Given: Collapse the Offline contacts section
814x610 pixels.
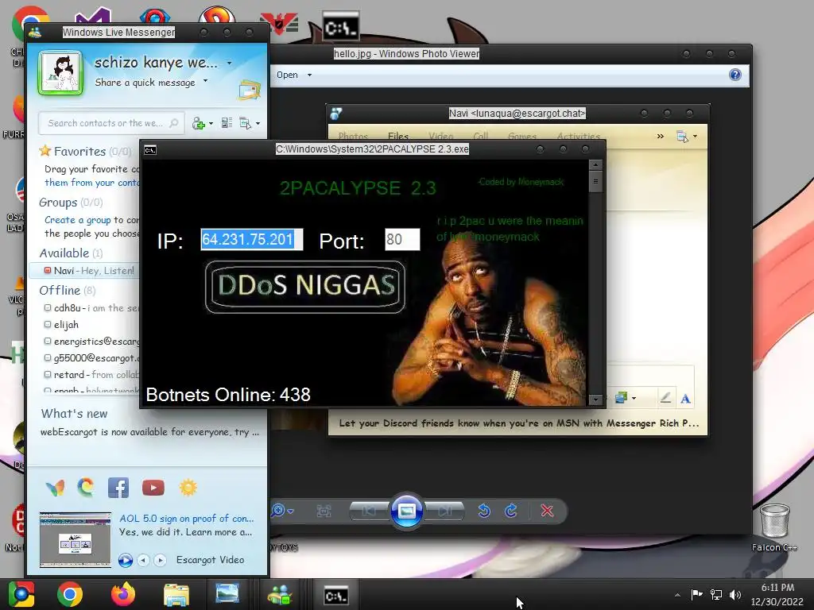Looking at the screenshot, I should coord(67,291).
